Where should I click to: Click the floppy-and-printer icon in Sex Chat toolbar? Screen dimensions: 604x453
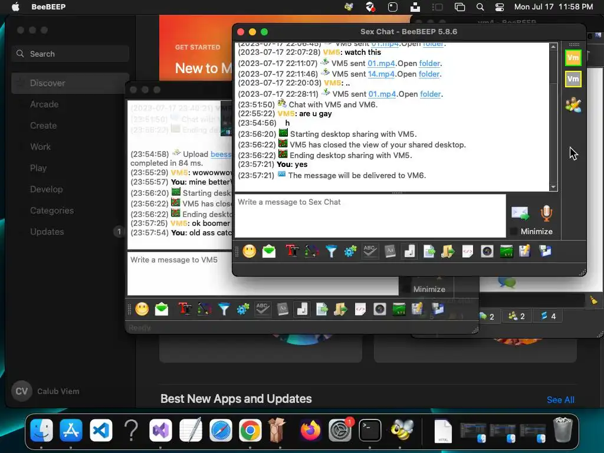pyautogui.click(x=545, y=251)
